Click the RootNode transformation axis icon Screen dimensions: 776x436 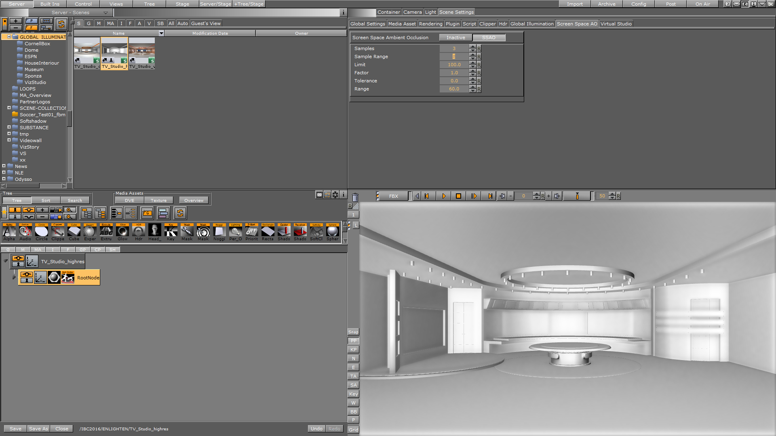click(x=40, y=277)
